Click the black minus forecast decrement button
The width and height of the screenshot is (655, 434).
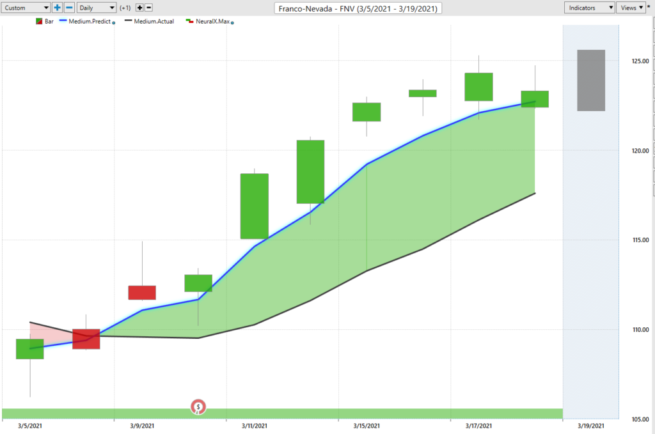click(148, 8)
